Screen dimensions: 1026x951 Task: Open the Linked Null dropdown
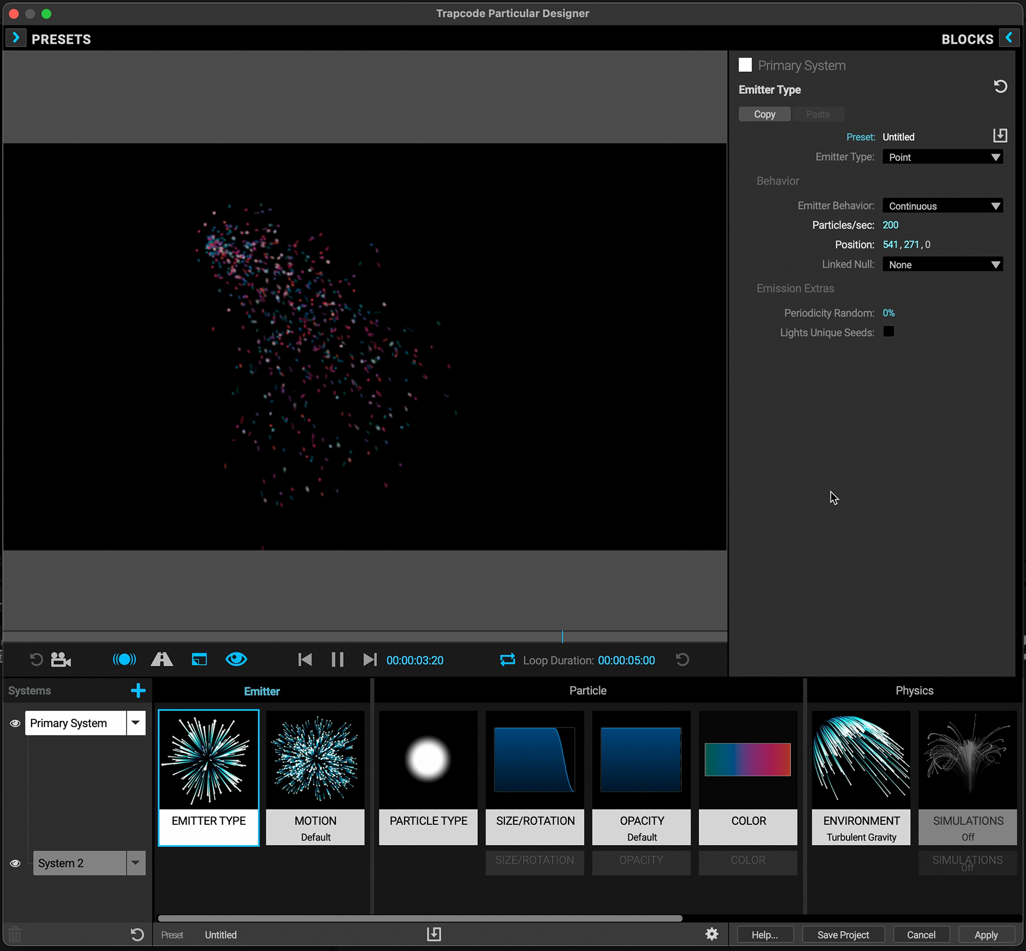[942, 265]
